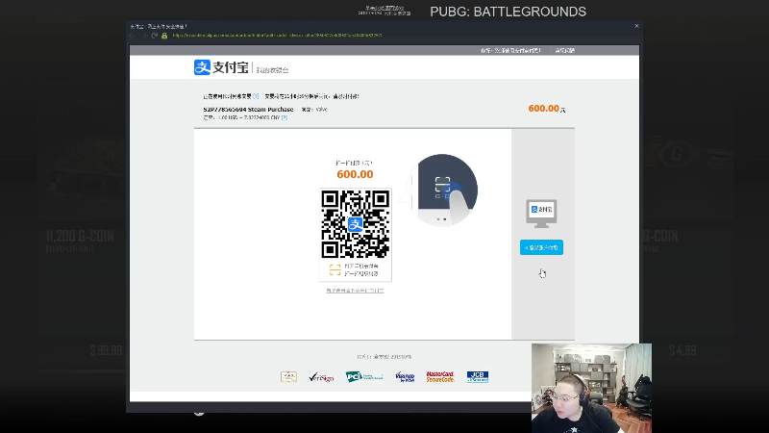The height and width of the screenshot is (433, 769).
Task: Click the streamer webcam overlay
Action: [x=591, y=388]
